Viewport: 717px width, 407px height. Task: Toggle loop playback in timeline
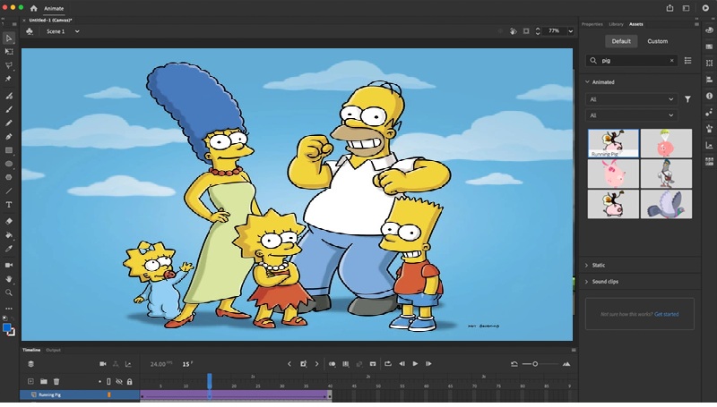388,364
